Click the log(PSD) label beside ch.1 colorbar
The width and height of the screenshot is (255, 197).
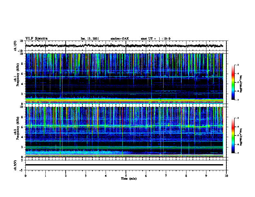(x=241, y=84)
